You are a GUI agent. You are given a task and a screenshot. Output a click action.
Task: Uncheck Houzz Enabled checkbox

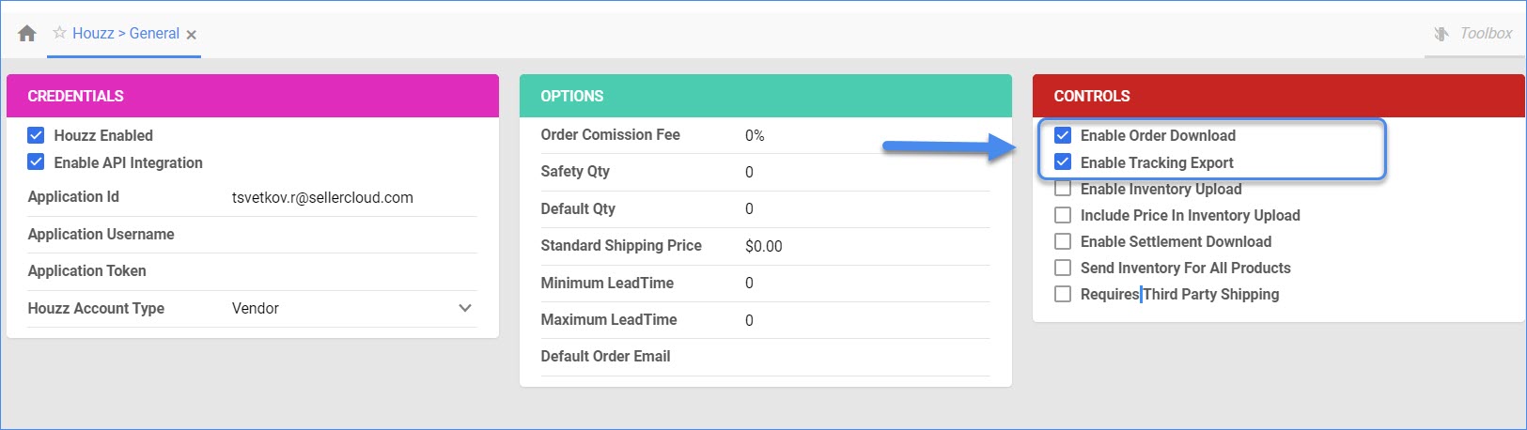(x=36, y=135)
